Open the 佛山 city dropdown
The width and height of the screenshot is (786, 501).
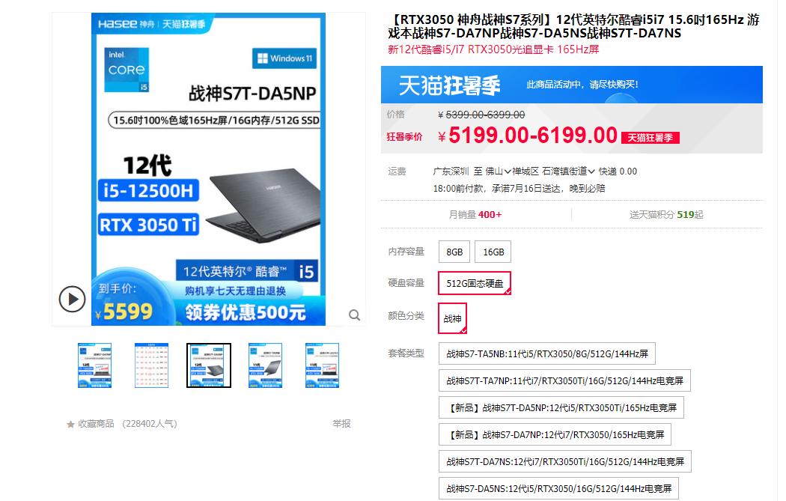(x=498, y=171)
